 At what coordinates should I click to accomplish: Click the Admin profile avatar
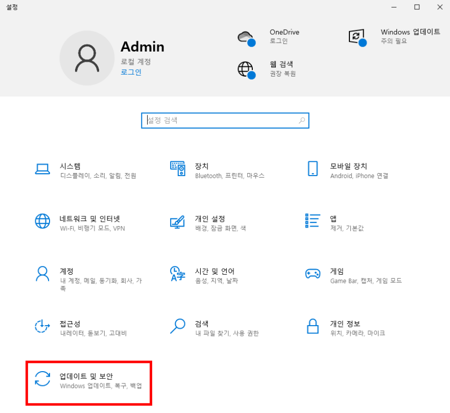pos(87,58)
